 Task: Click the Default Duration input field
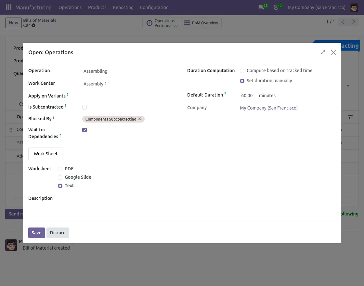pos(247,96)
